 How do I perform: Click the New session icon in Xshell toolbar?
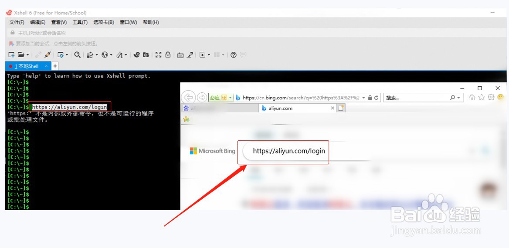pos(11,55)
